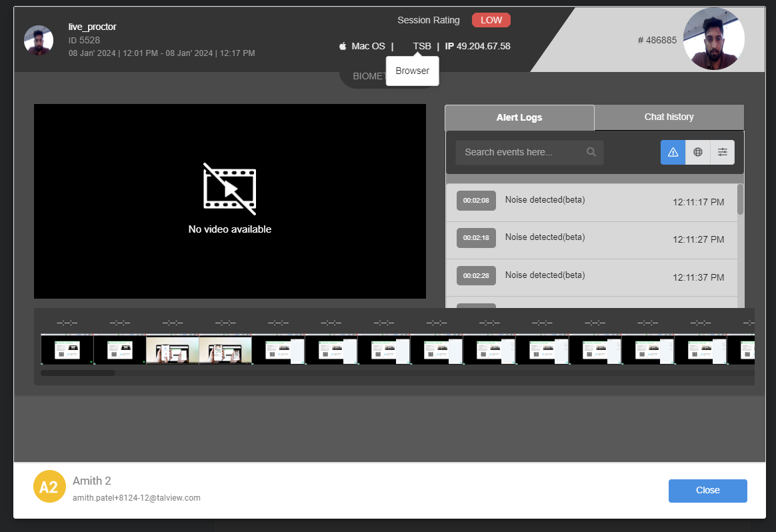Click the Session Rating label
776x532 pixels.
pos(429,20)
